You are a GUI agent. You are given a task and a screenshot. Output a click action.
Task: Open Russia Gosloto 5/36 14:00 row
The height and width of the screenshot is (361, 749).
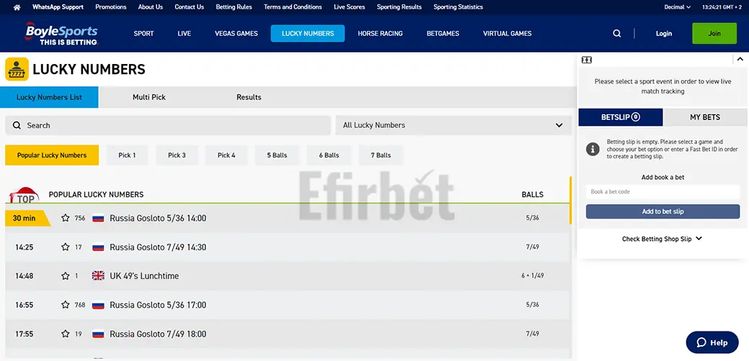point(287,218)
